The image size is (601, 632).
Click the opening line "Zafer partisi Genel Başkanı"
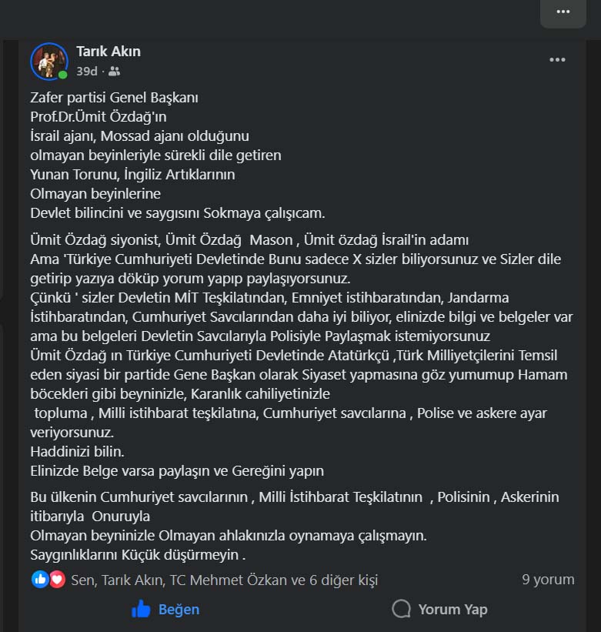(114, 98)
